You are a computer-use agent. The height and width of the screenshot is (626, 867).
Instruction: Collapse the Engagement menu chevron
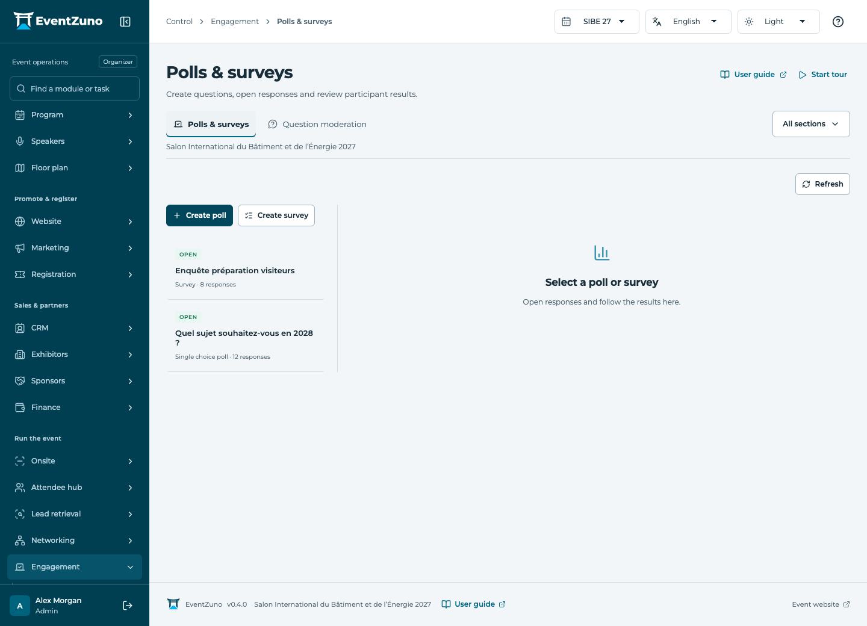(130, 567)
